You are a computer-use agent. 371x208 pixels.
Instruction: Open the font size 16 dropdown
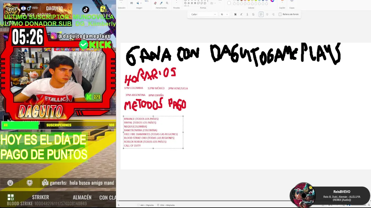(224, 14)
